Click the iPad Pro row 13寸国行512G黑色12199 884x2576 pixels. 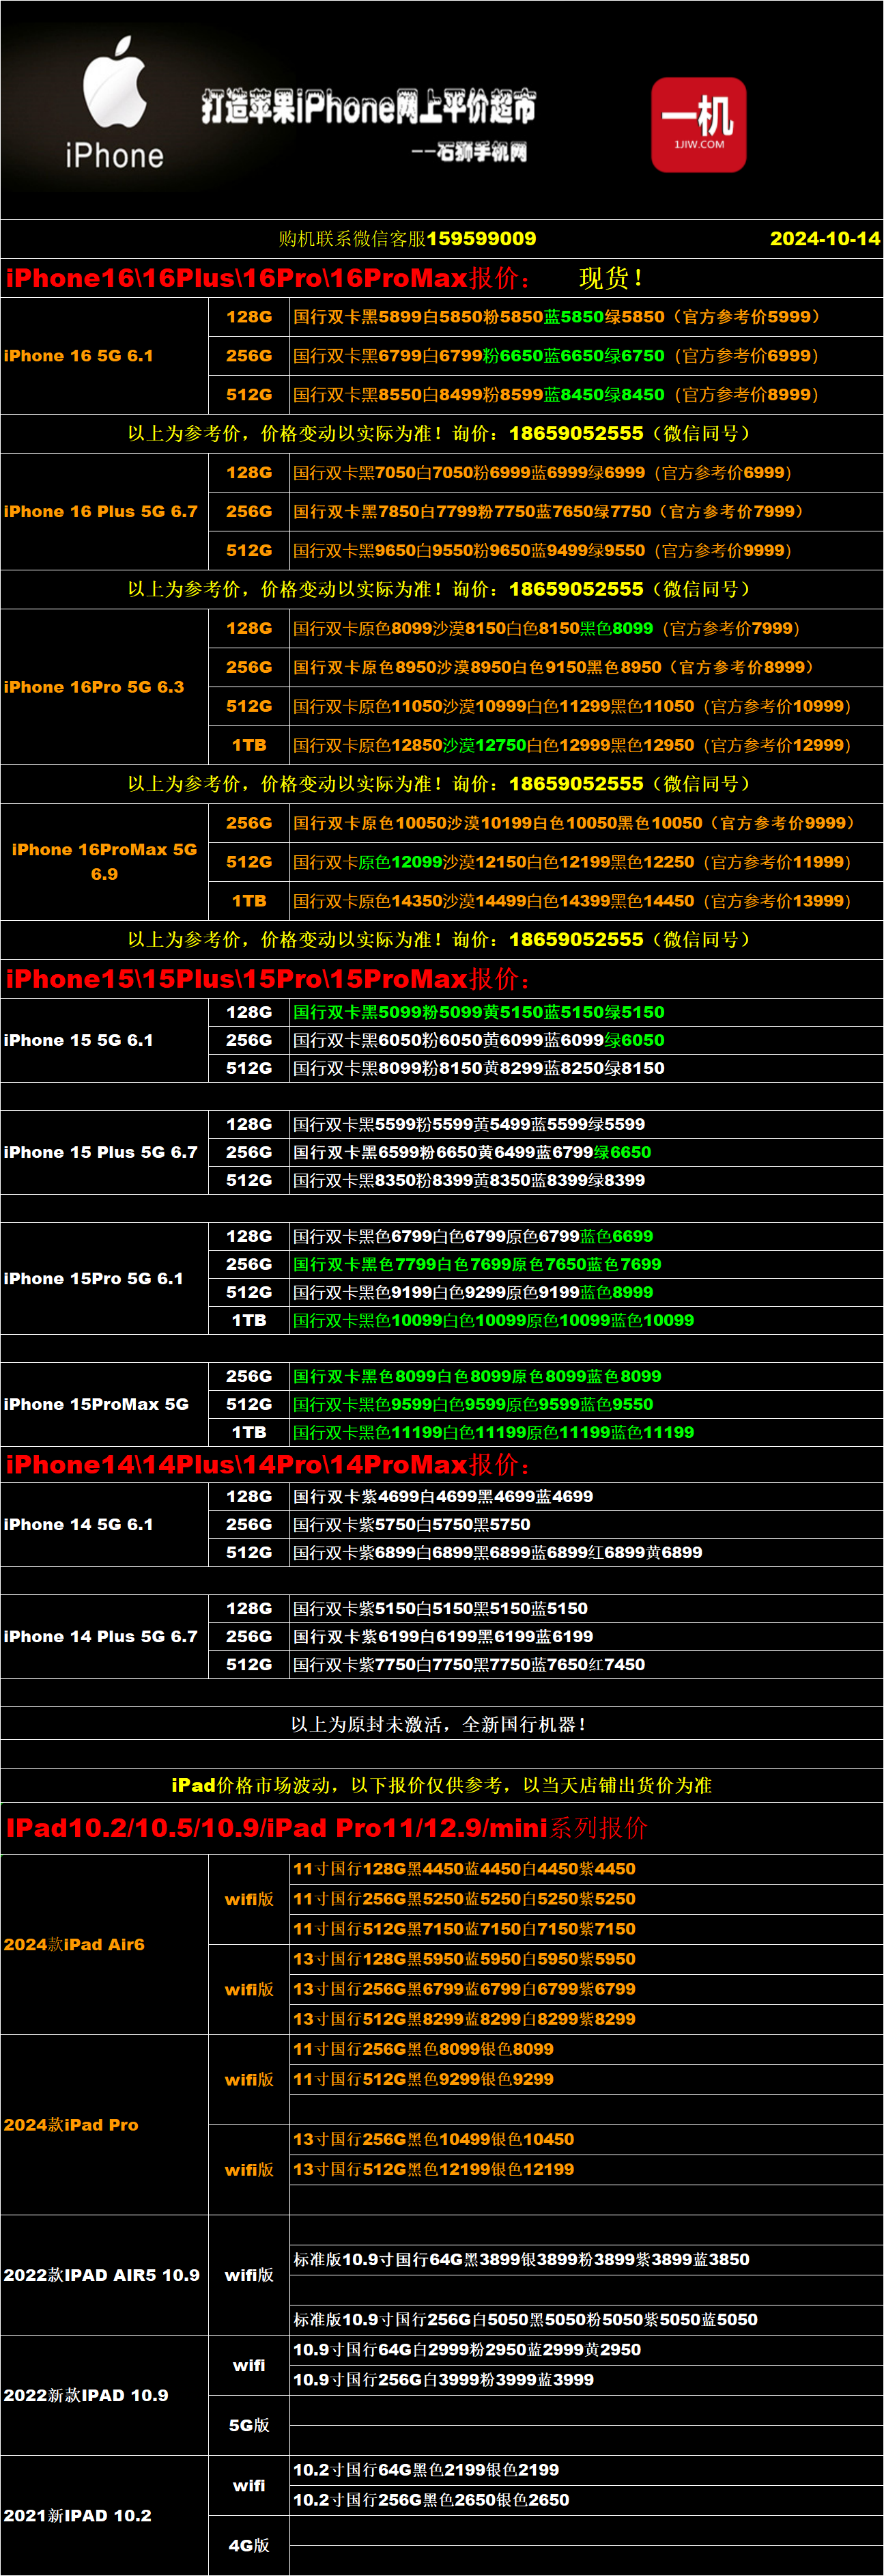pyautogui.click(x=586, y=2169)
